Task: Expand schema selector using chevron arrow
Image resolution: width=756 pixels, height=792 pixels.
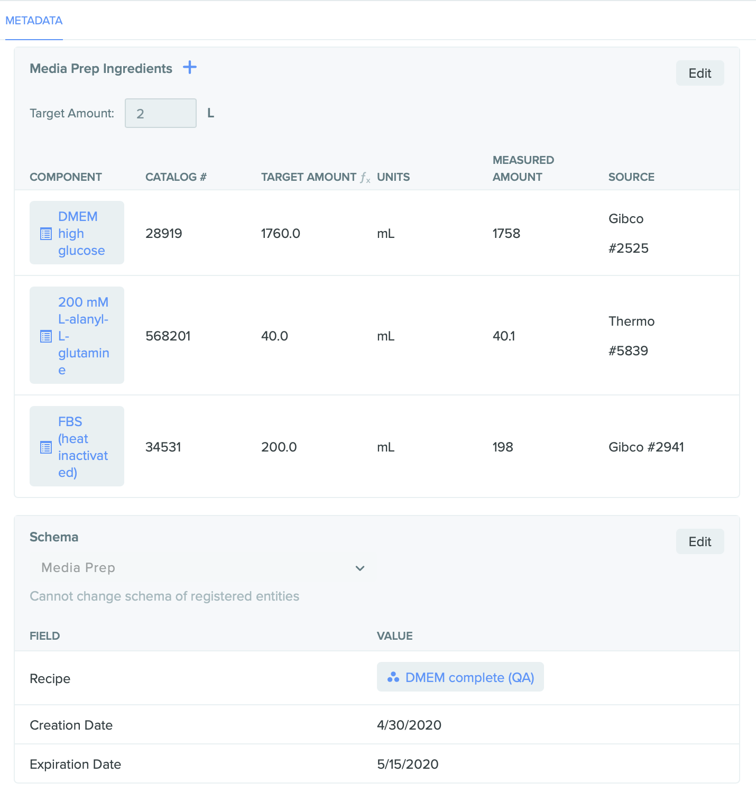Action: 360,568
